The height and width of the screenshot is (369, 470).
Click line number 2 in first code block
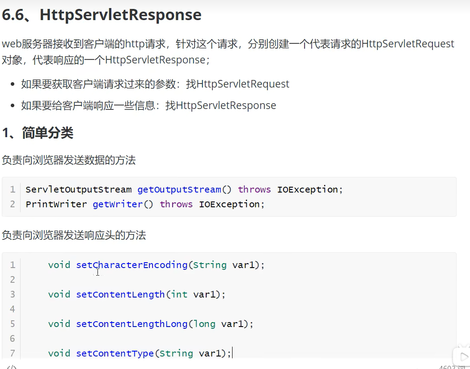(13, 204)
